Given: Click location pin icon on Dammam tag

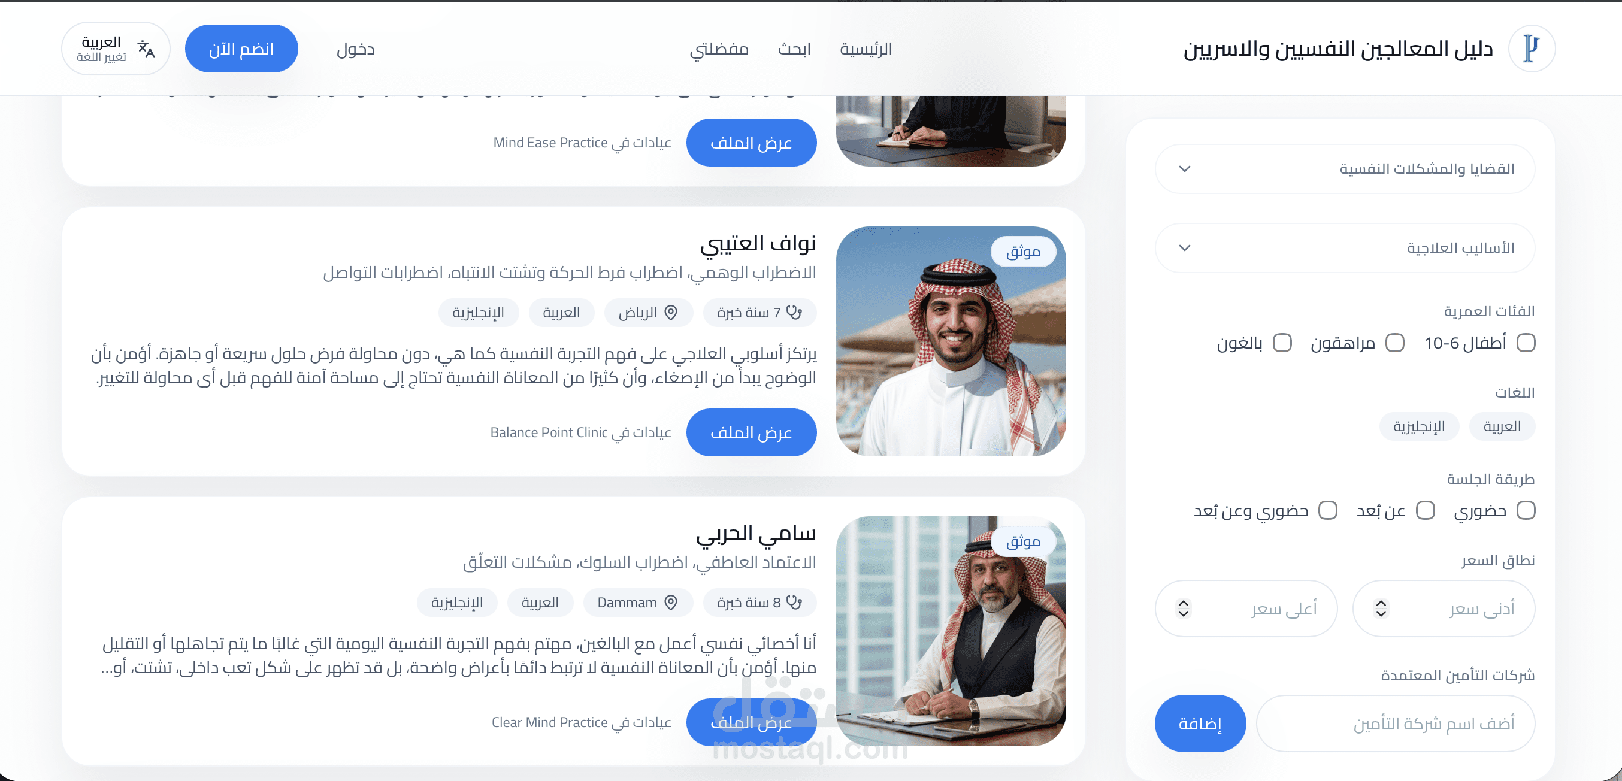Looking at the screenshot, I should point(671,602).
